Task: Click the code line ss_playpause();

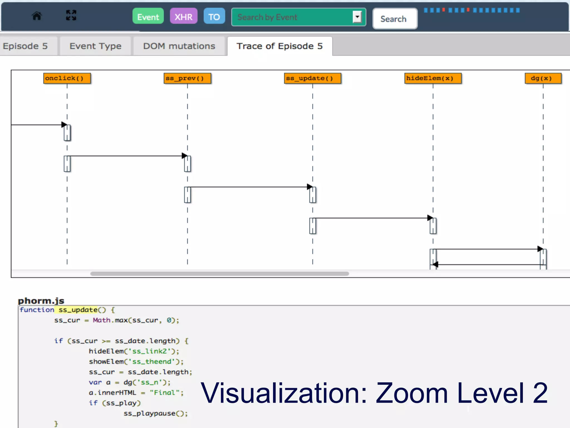Action: [156, 413]
